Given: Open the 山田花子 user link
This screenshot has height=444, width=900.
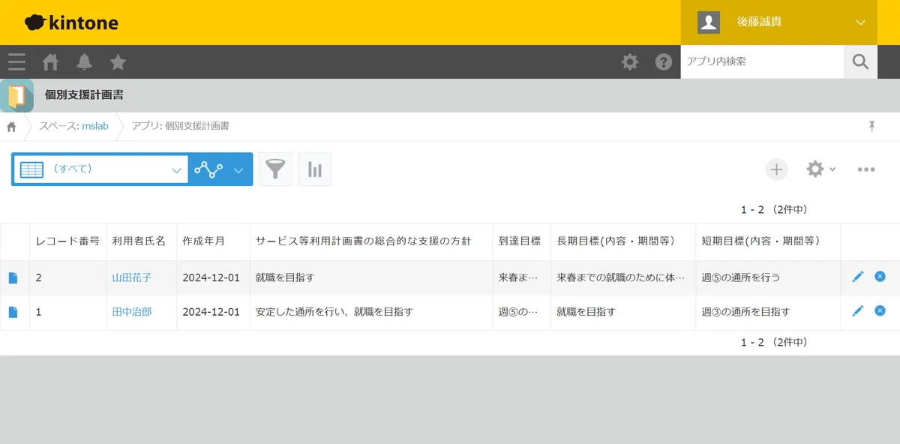Looking at the screenshot, I should 132,277.
